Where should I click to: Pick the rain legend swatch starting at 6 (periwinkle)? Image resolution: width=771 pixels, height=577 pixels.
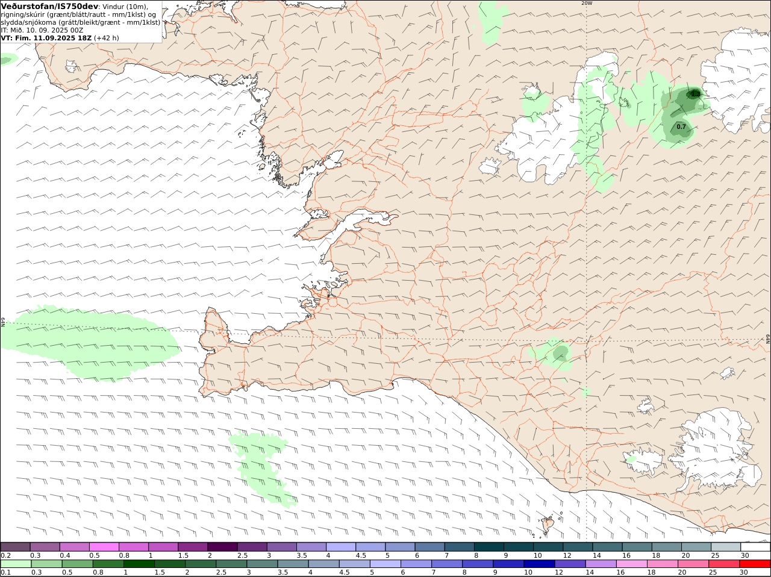click(416, 564)
